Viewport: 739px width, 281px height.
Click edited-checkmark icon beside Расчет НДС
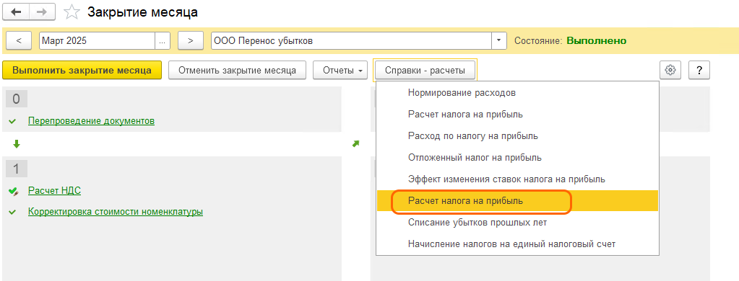13,191
